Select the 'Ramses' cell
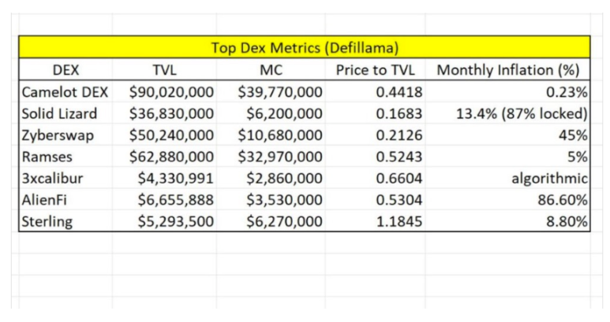 (x=65, y=157)
